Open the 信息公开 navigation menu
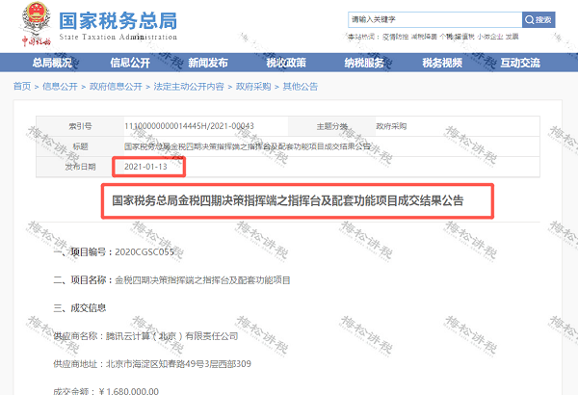Image resolution: width=578 pixels, height=395 pixels. pos(130,63)
